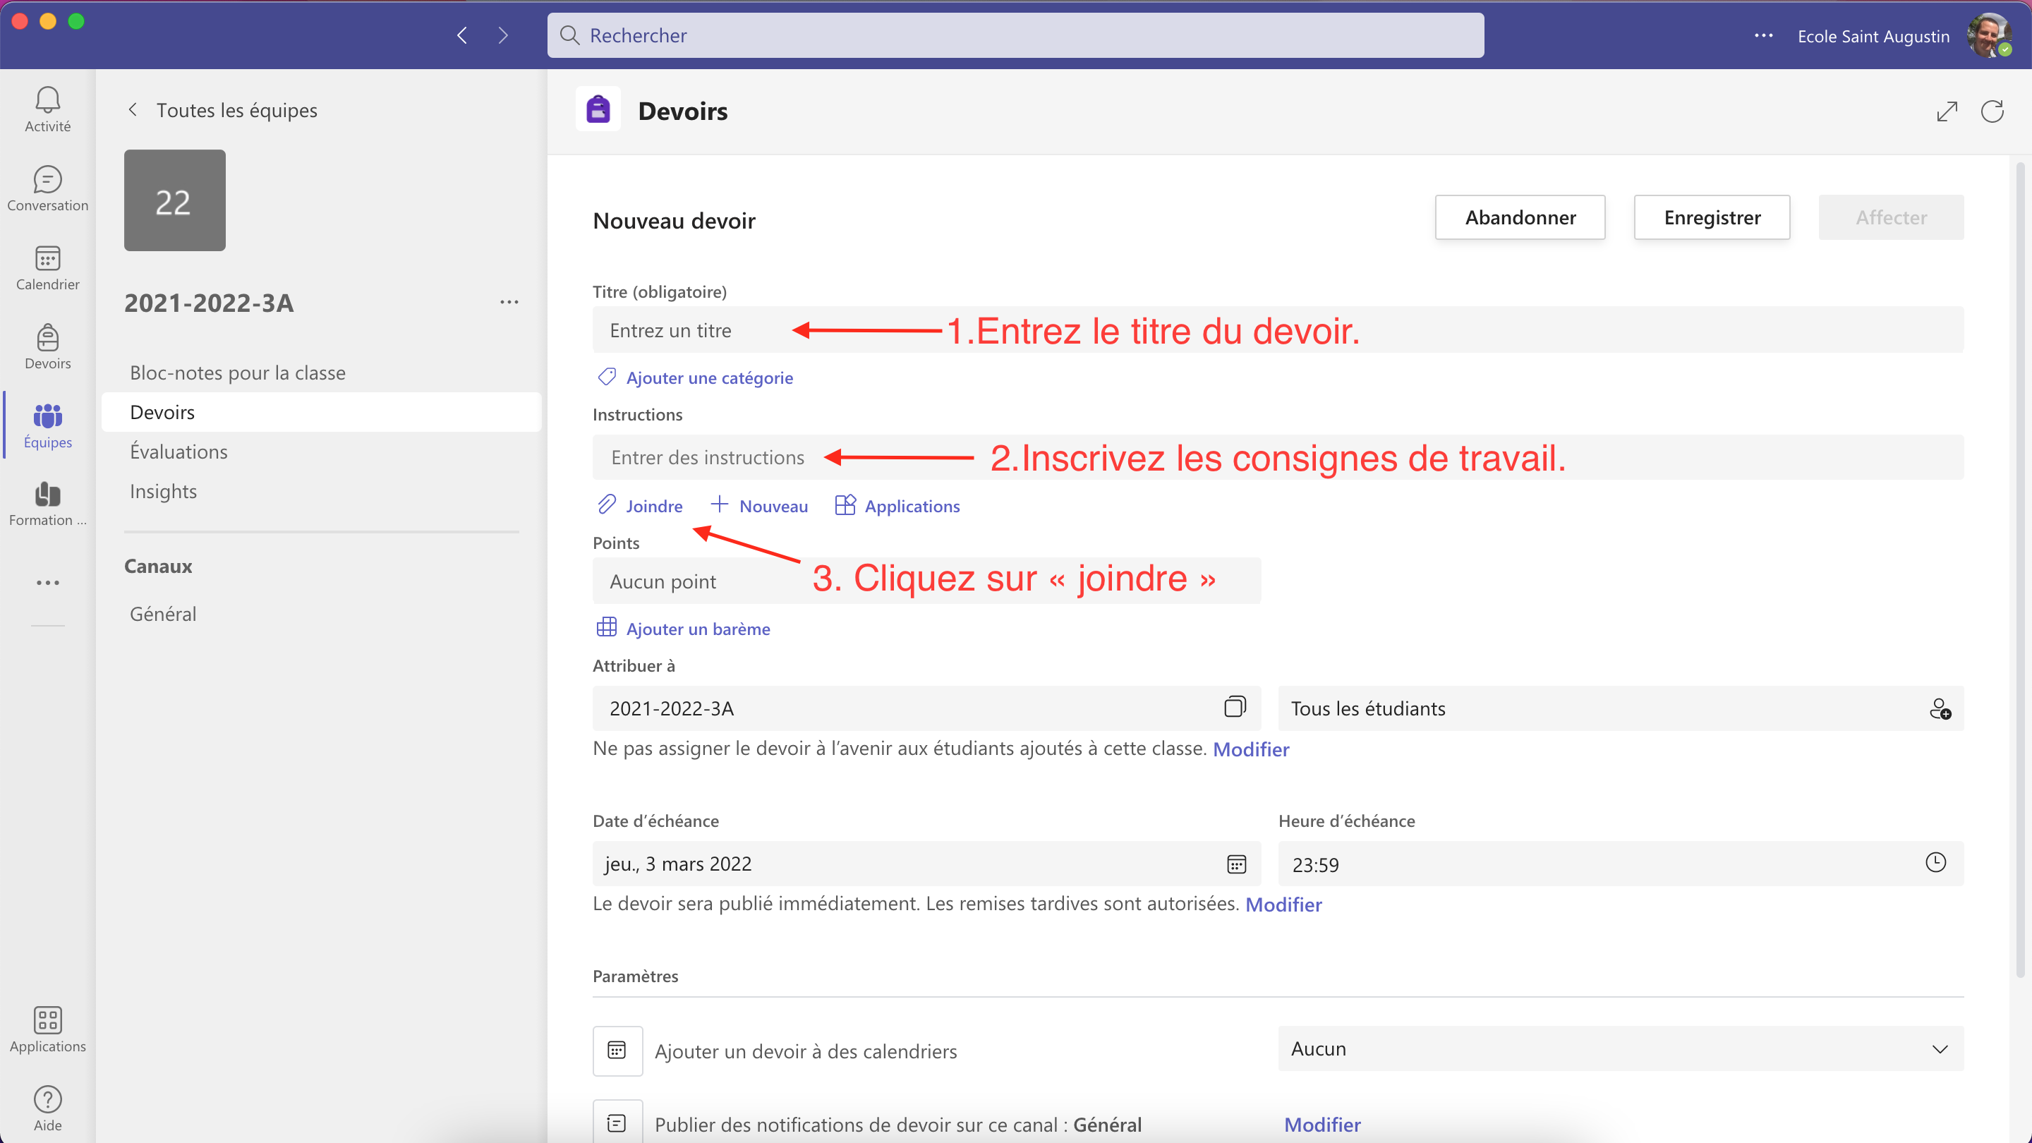Viewport: 2032px width, 1143px height.
Task: Click the Rechercher search bar
Action: pos(1015,35)
